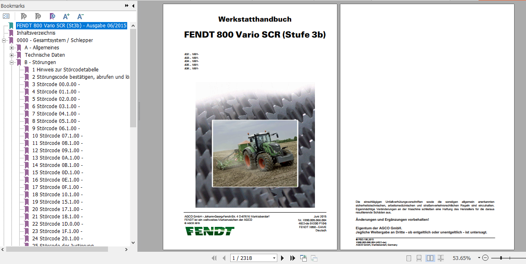Open bookmark 8 Störcode 05.1.00

point(56,121)
